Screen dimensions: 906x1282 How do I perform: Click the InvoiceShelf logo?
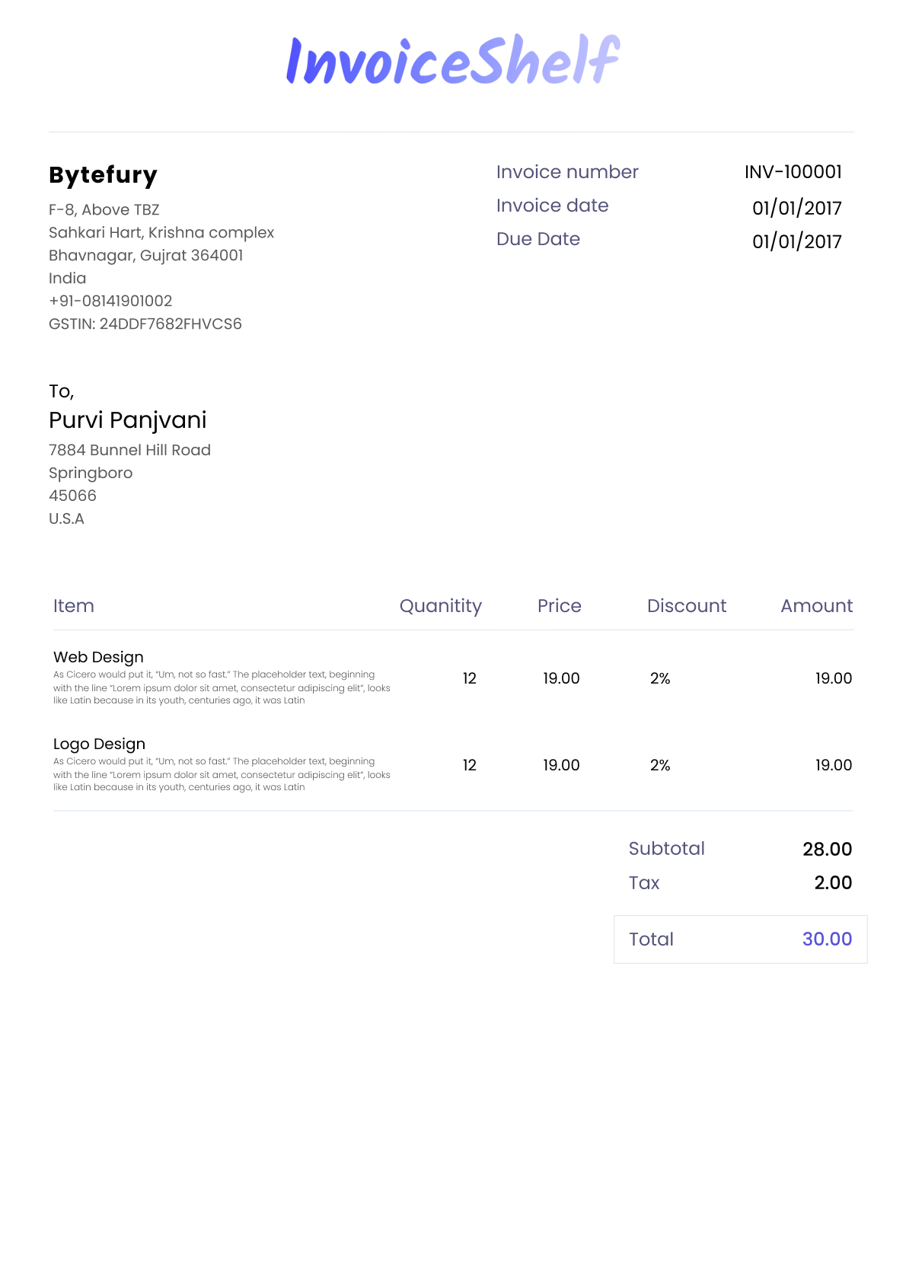tap(453, 60)
